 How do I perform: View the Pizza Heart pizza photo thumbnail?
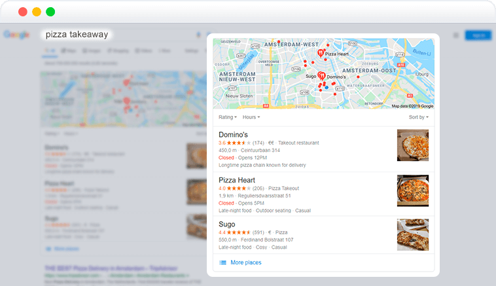tap(413, 190)
